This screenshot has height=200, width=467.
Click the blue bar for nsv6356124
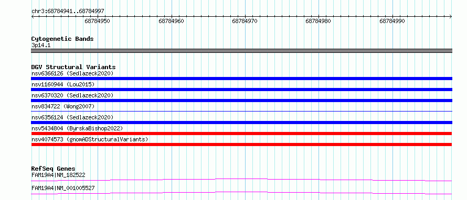click(x=241, y=123)
